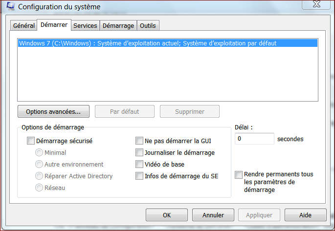The height and width of the screenshot is (231, 335).
Task: Check Rendre permanents tous les paramètres
Action: (239, 174)
